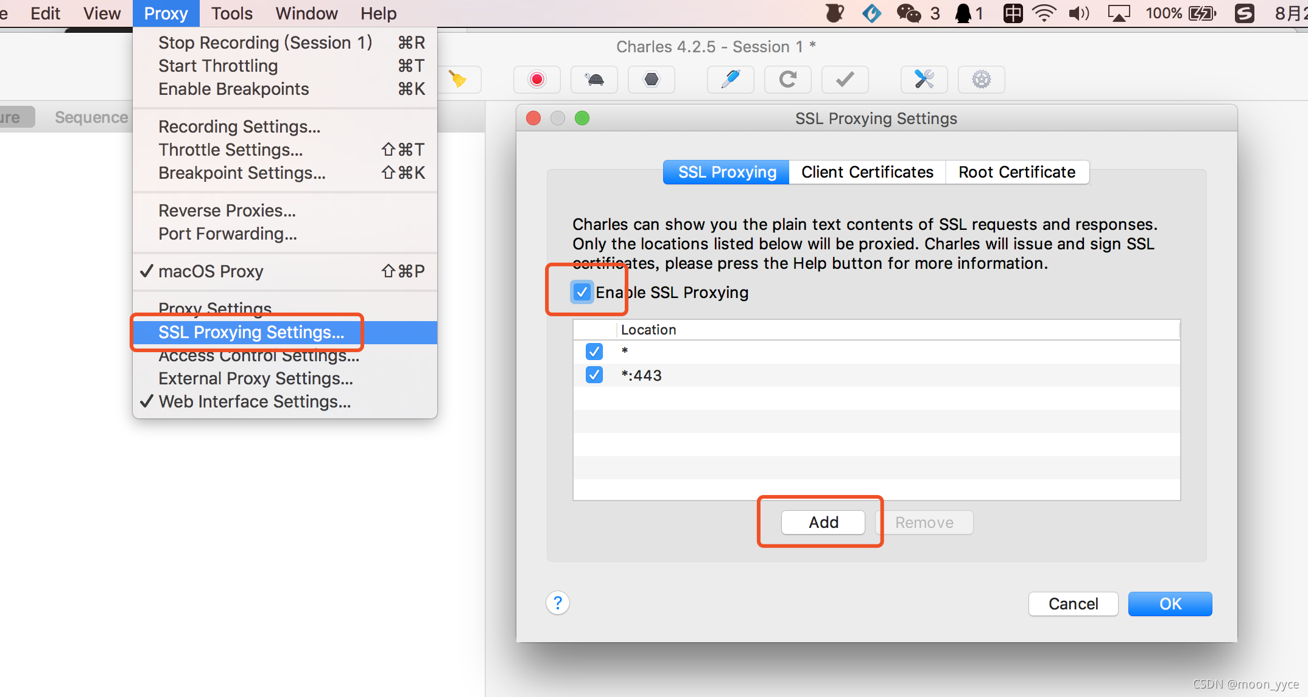Screen dimensions: 1308x697
Task: Open the Window menu
Action: (x=306, y=13)
